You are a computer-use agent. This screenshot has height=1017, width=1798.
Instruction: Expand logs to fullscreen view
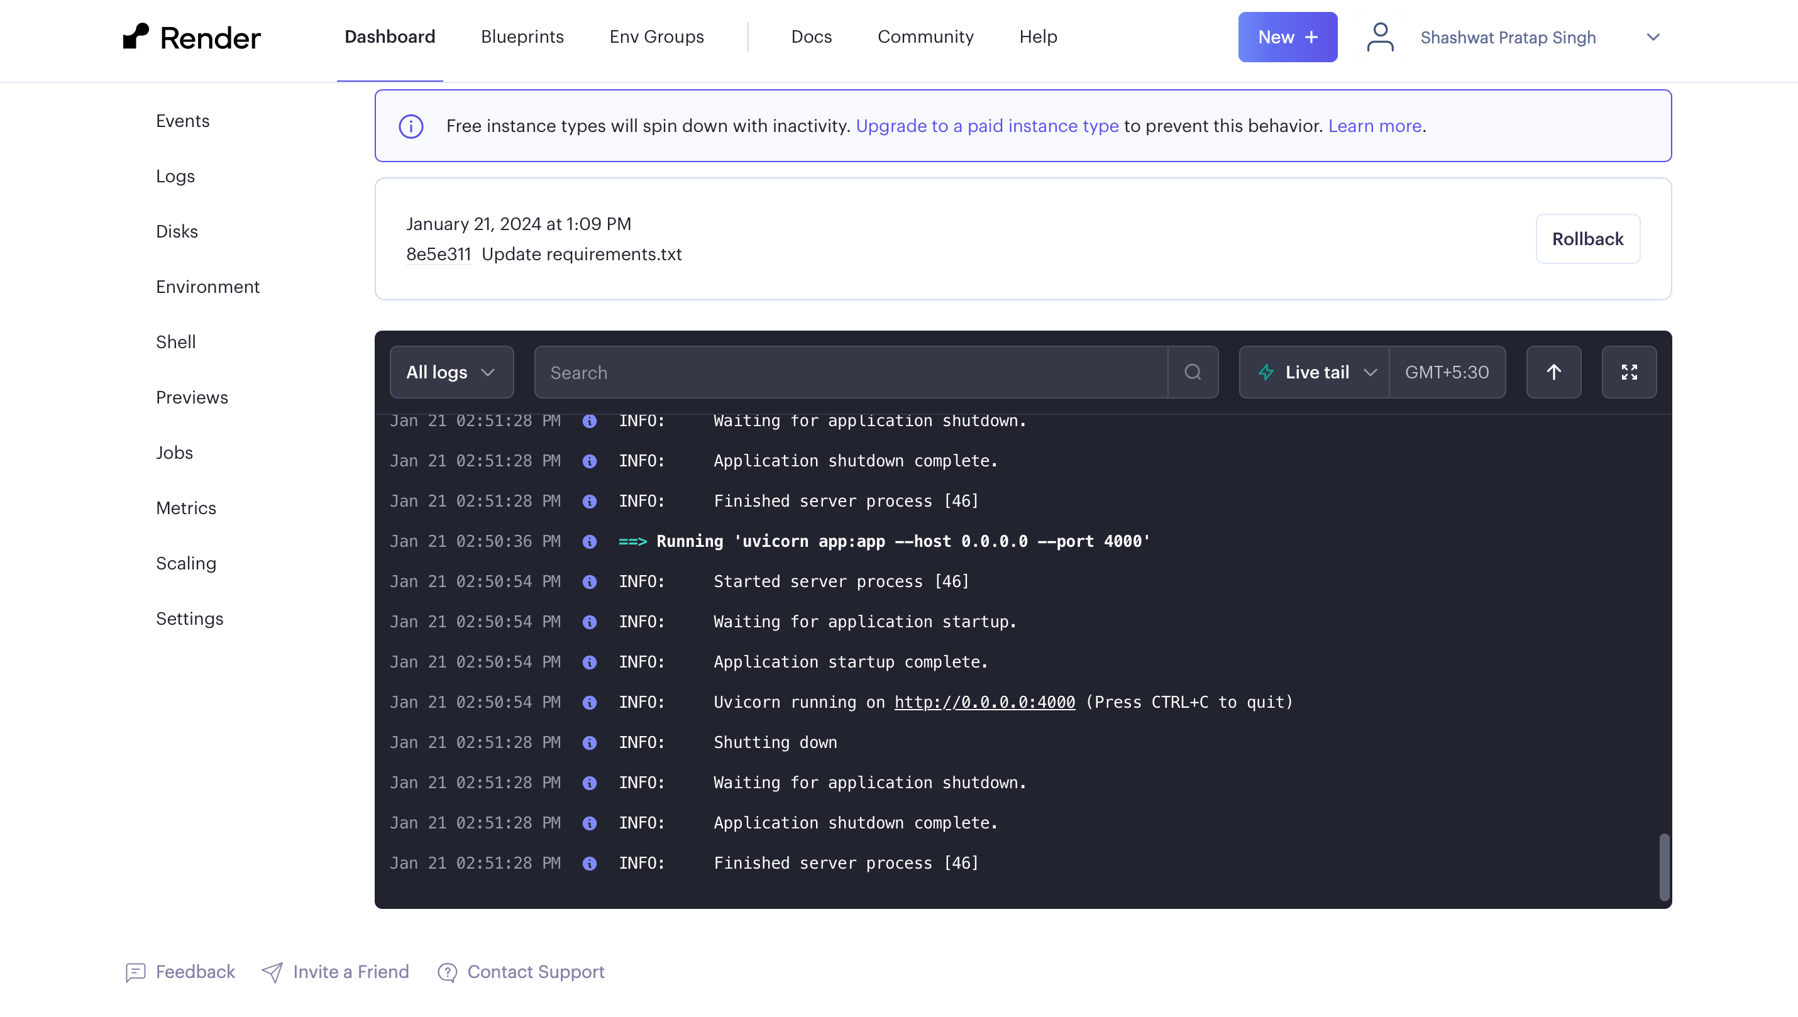[x=1628, y=372]
